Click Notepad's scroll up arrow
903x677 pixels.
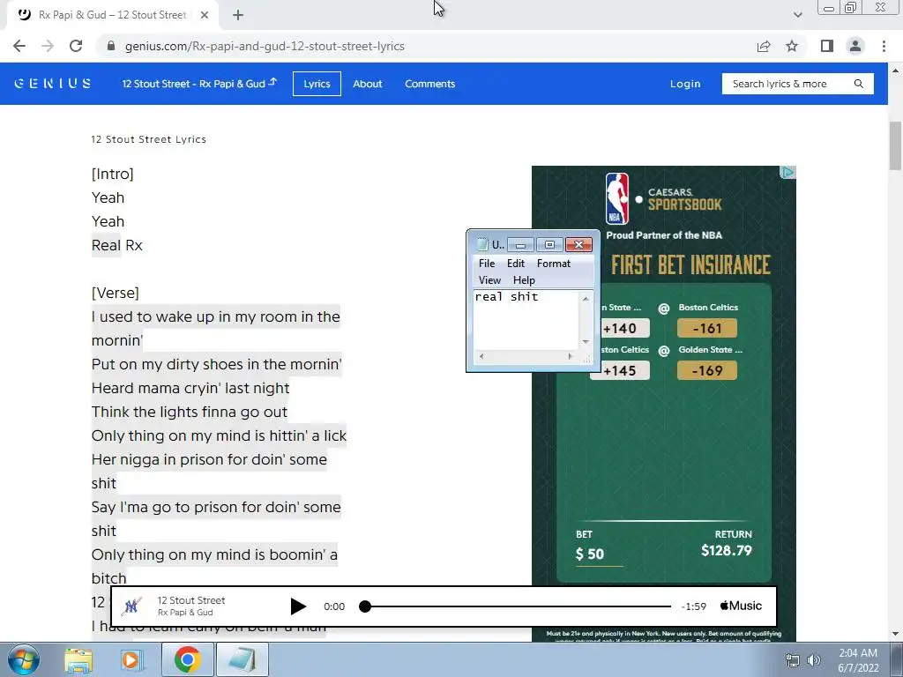point(586,298)
